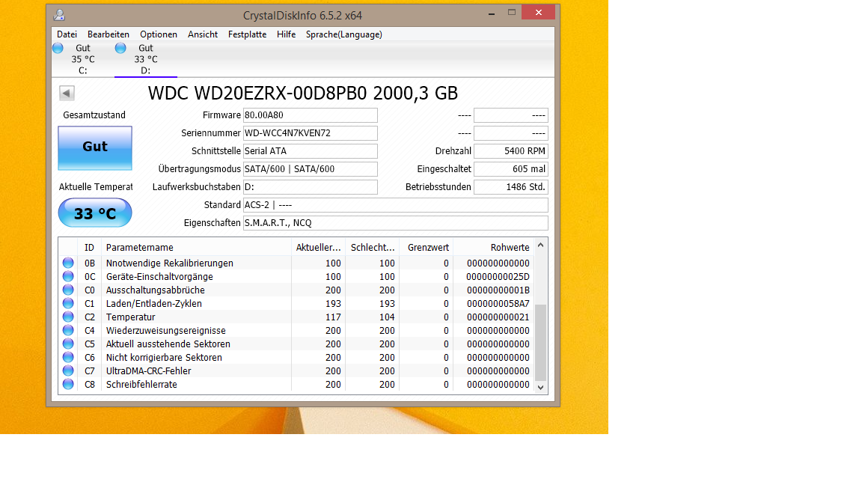Click status circle for Laden/Entladen-Zyklen row
Viewport: 862px width, 485px height.
pos(68,304)
